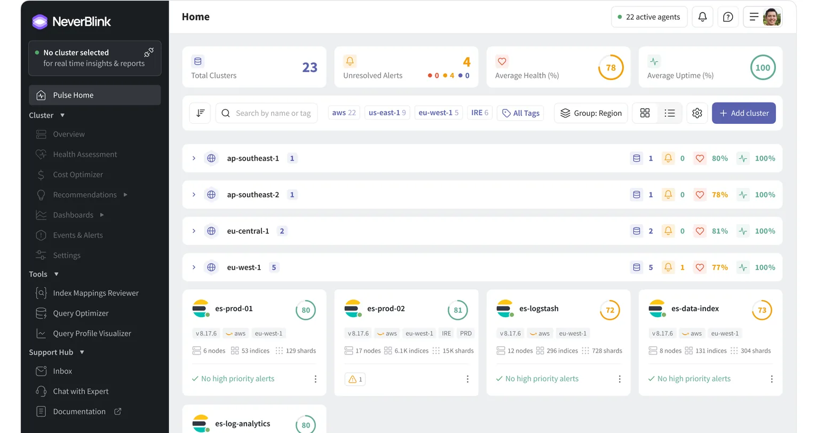Click the Total Clusters 23 card

point(255,67)
